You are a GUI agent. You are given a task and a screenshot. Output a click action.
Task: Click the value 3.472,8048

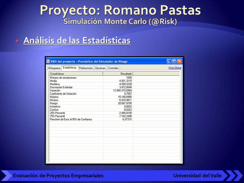pyautogui.click(x=125, y=87)
